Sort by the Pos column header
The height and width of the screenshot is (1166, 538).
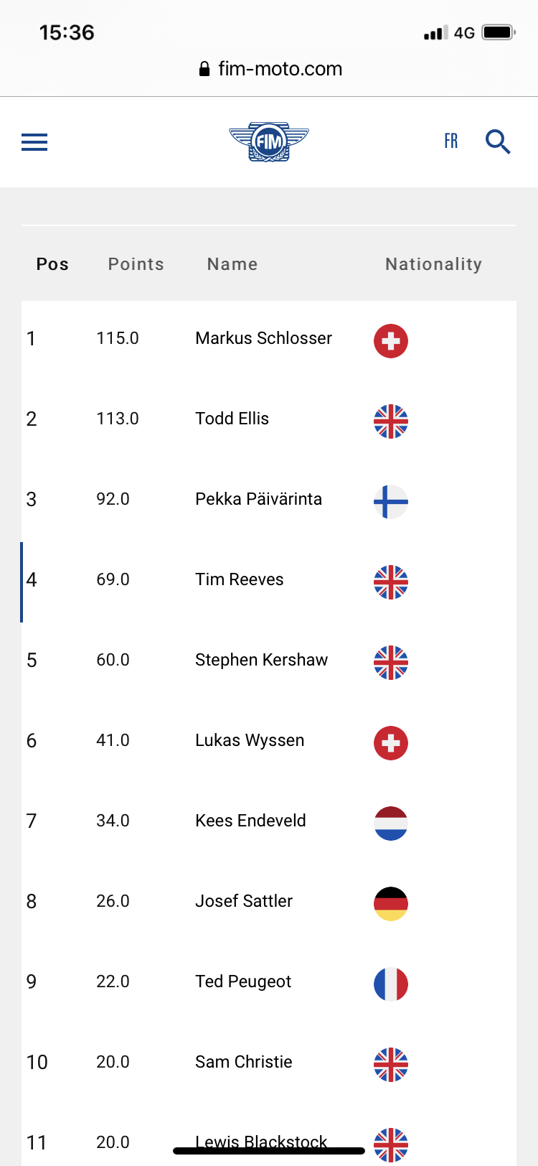coord(52,264)
